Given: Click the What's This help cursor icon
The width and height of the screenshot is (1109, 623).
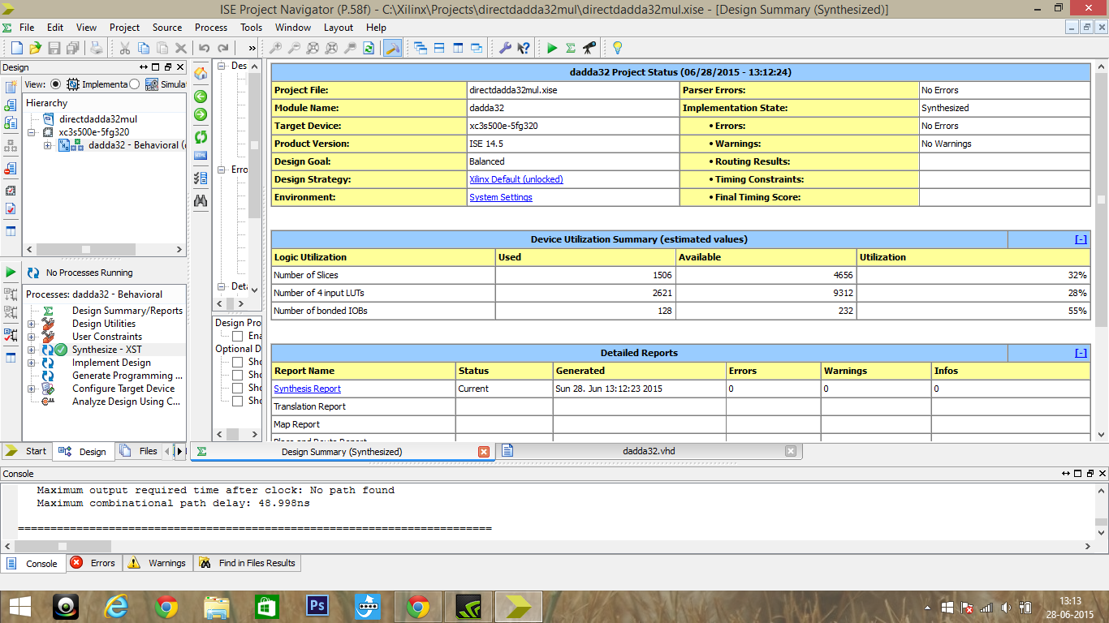Looking at the screenshot, I should 524,48.
